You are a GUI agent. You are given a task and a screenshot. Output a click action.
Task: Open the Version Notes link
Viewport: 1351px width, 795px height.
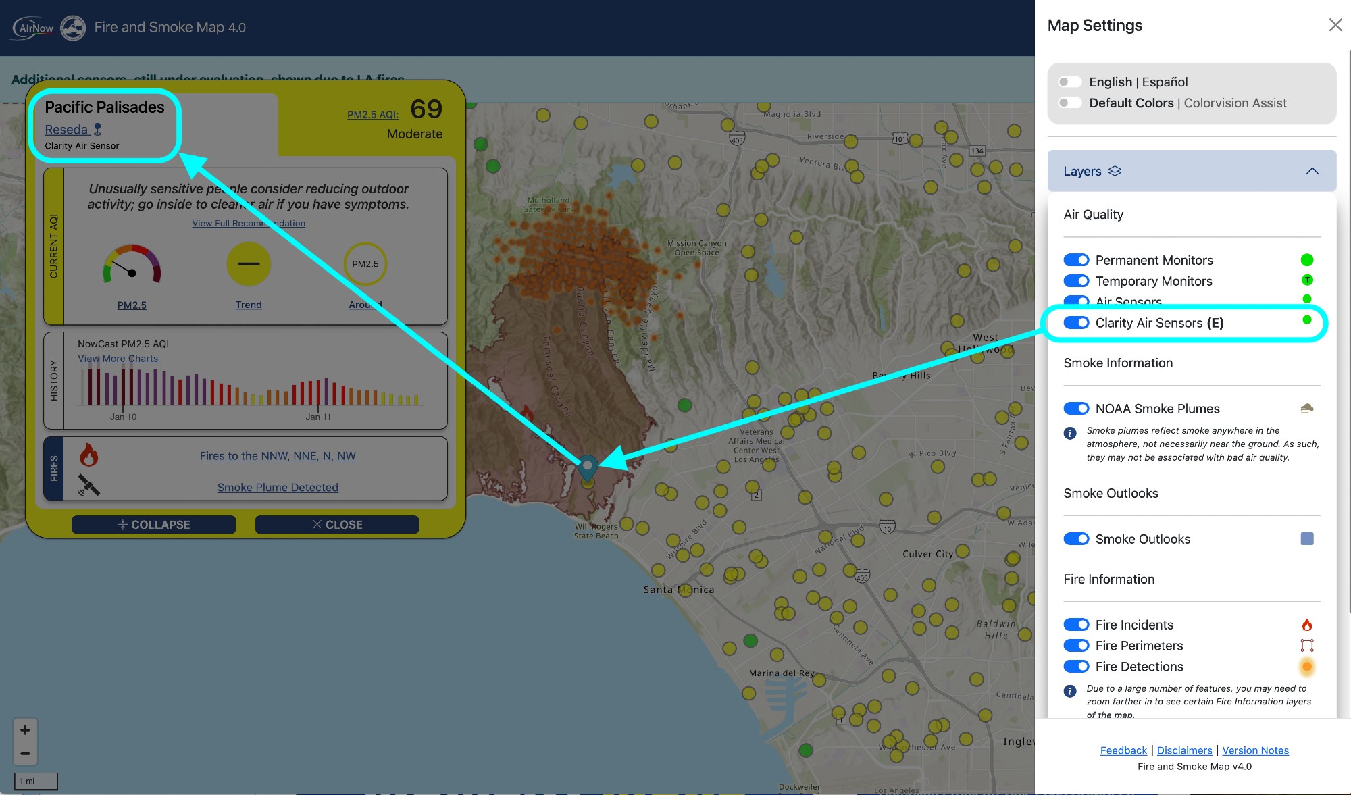point(1255,750)
